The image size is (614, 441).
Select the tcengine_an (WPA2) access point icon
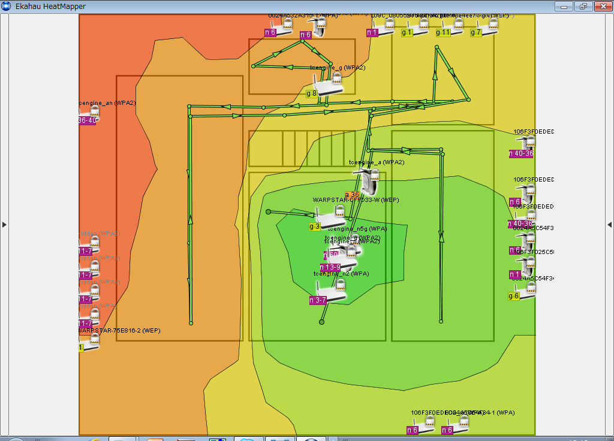coord(89,114)
